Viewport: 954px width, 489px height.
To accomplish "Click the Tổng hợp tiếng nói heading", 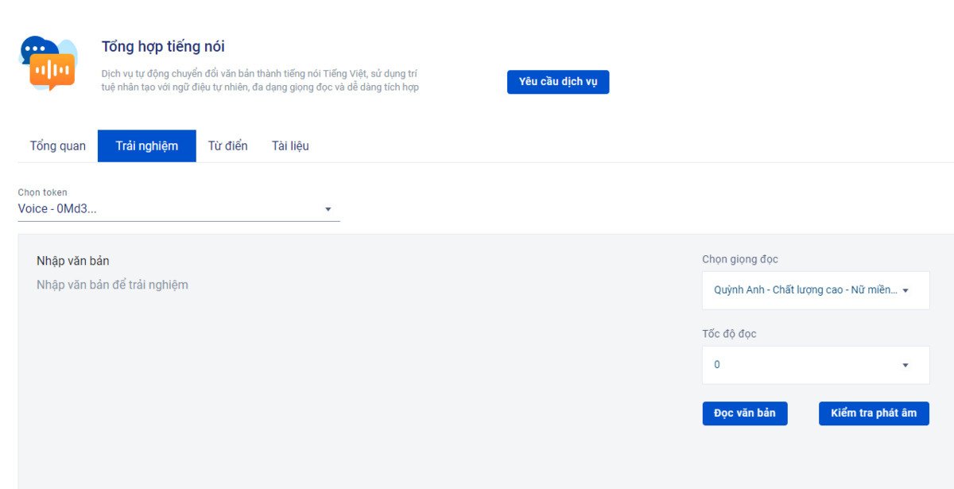I will [163, 47].
